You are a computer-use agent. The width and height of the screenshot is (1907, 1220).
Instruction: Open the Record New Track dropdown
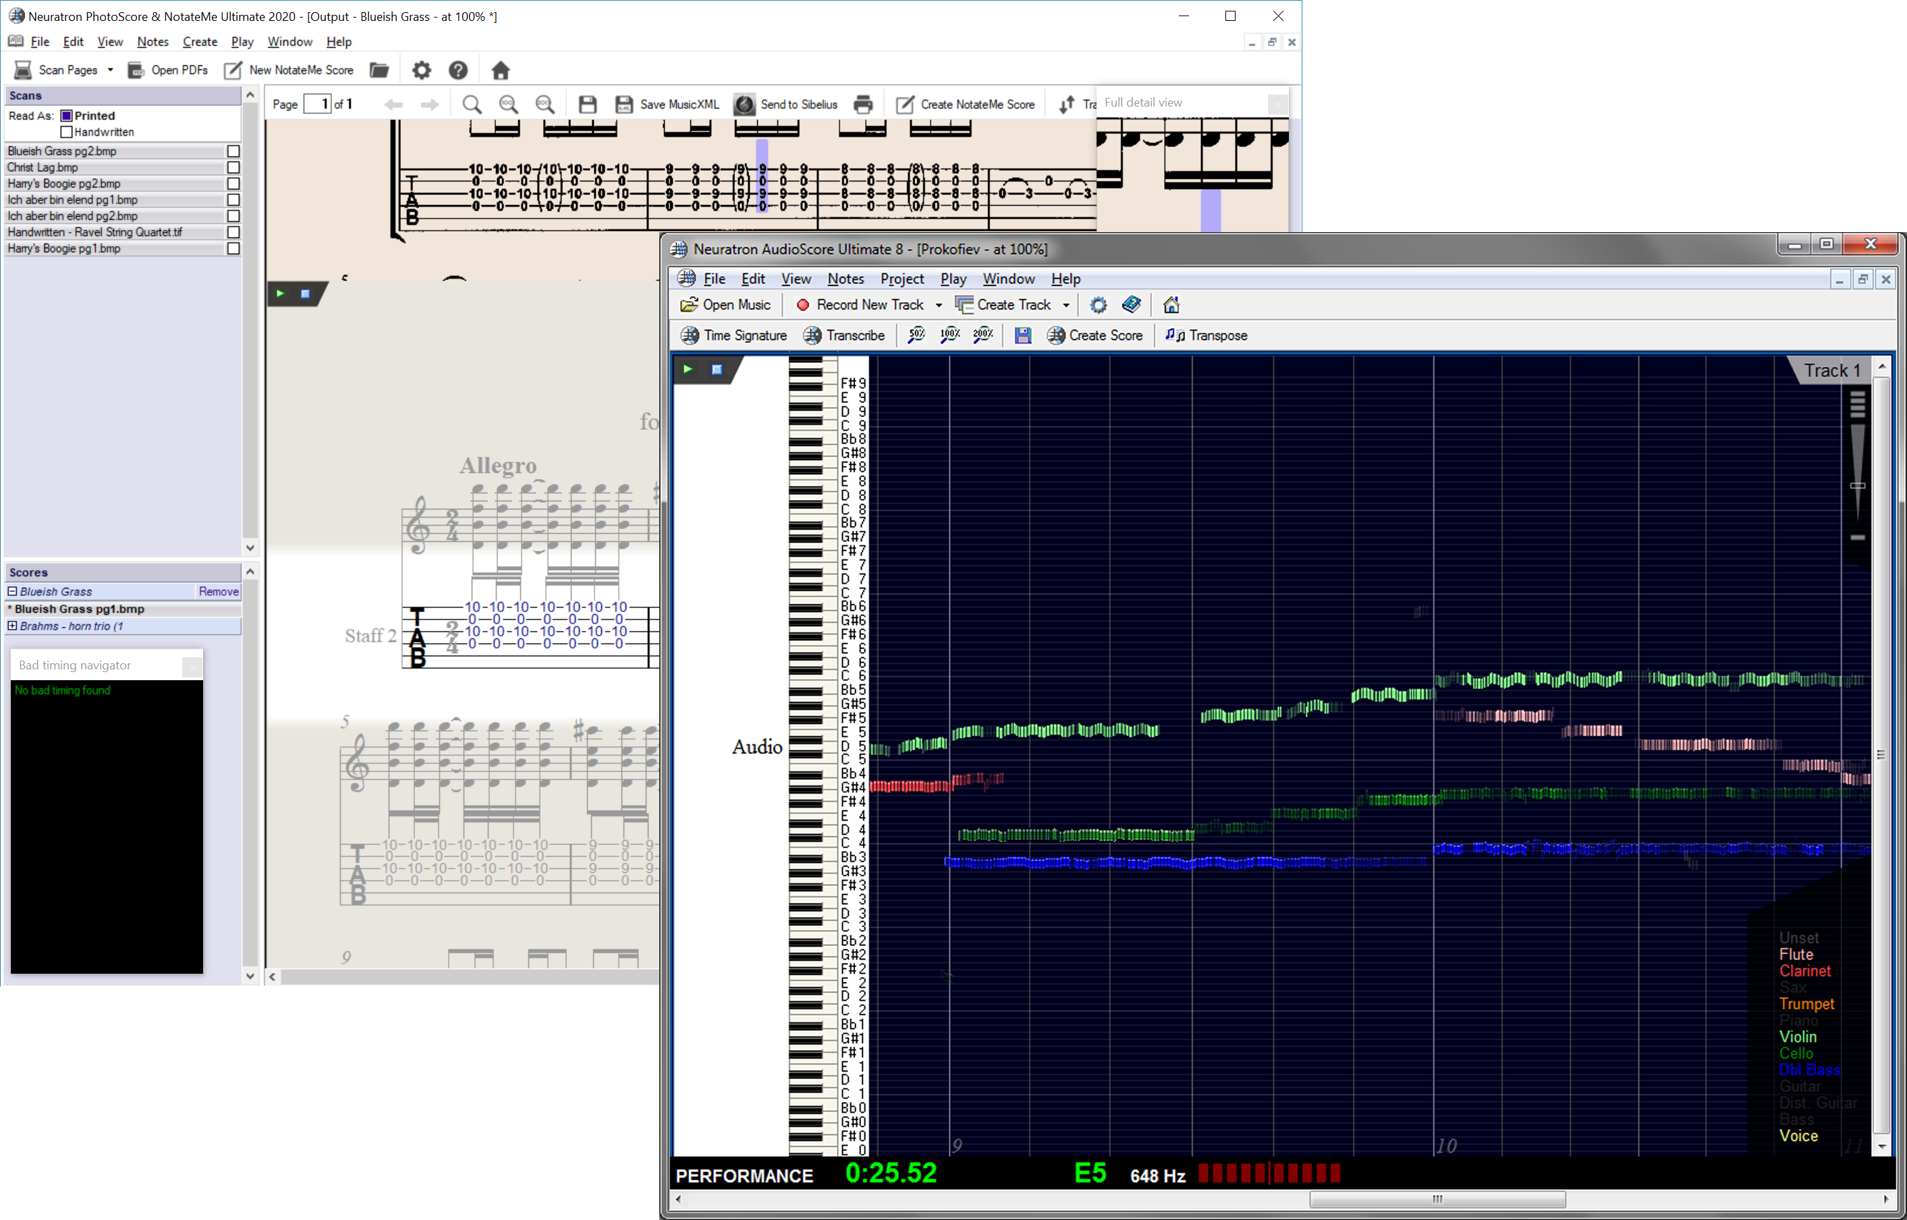click(939, 304)
